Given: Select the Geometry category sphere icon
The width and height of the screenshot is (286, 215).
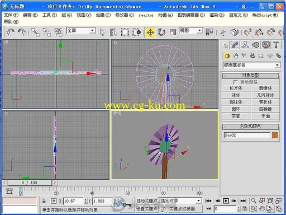Looking at the screenshot, I should tap(227, 56).
